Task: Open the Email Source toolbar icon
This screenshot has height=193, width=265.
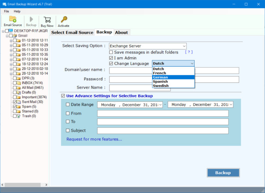Action: (13, 21)
